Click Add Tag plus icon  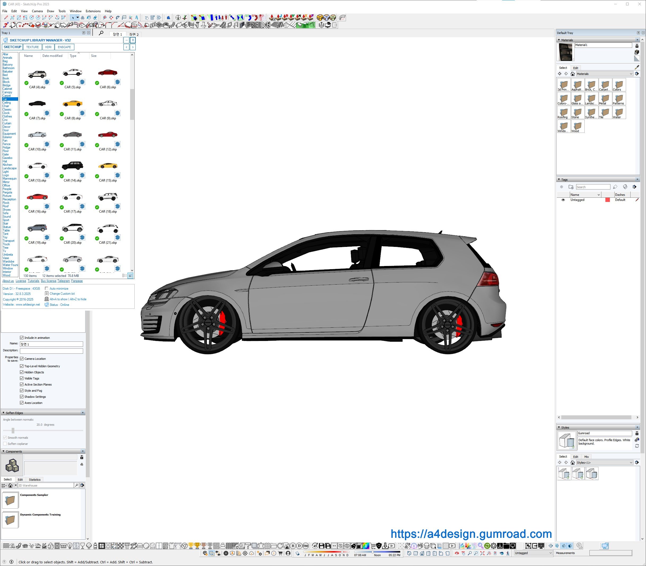click(x=561, y=187)
